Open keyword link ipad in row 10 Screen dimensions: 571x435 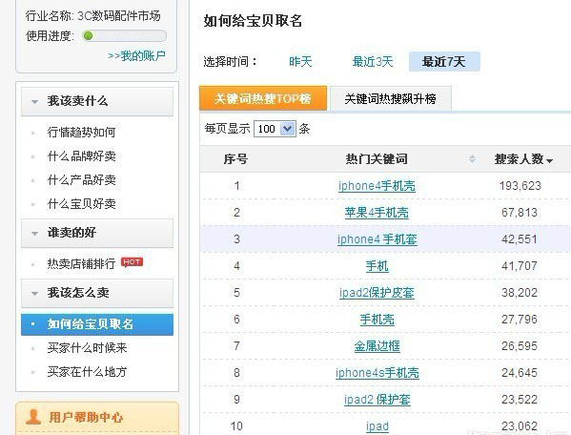377,425
